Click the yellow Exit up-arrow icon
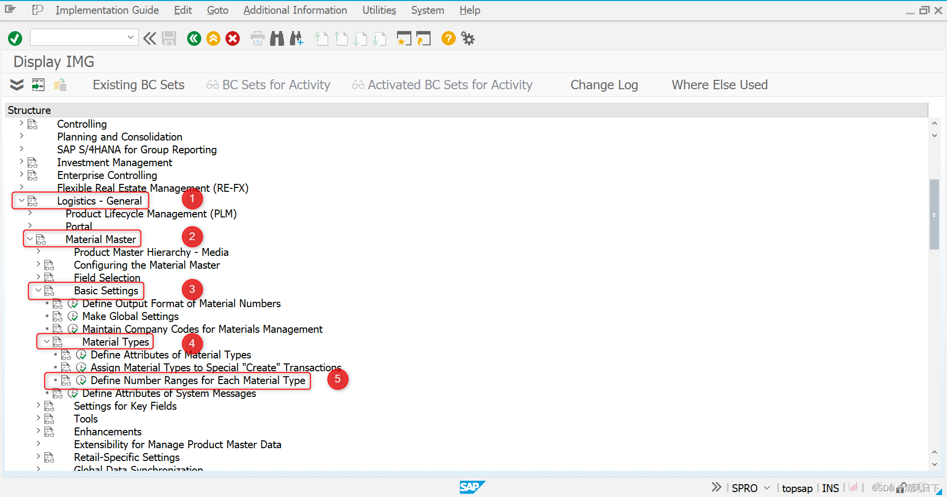This screenshot has height=497, width=947. pos(214,38)
